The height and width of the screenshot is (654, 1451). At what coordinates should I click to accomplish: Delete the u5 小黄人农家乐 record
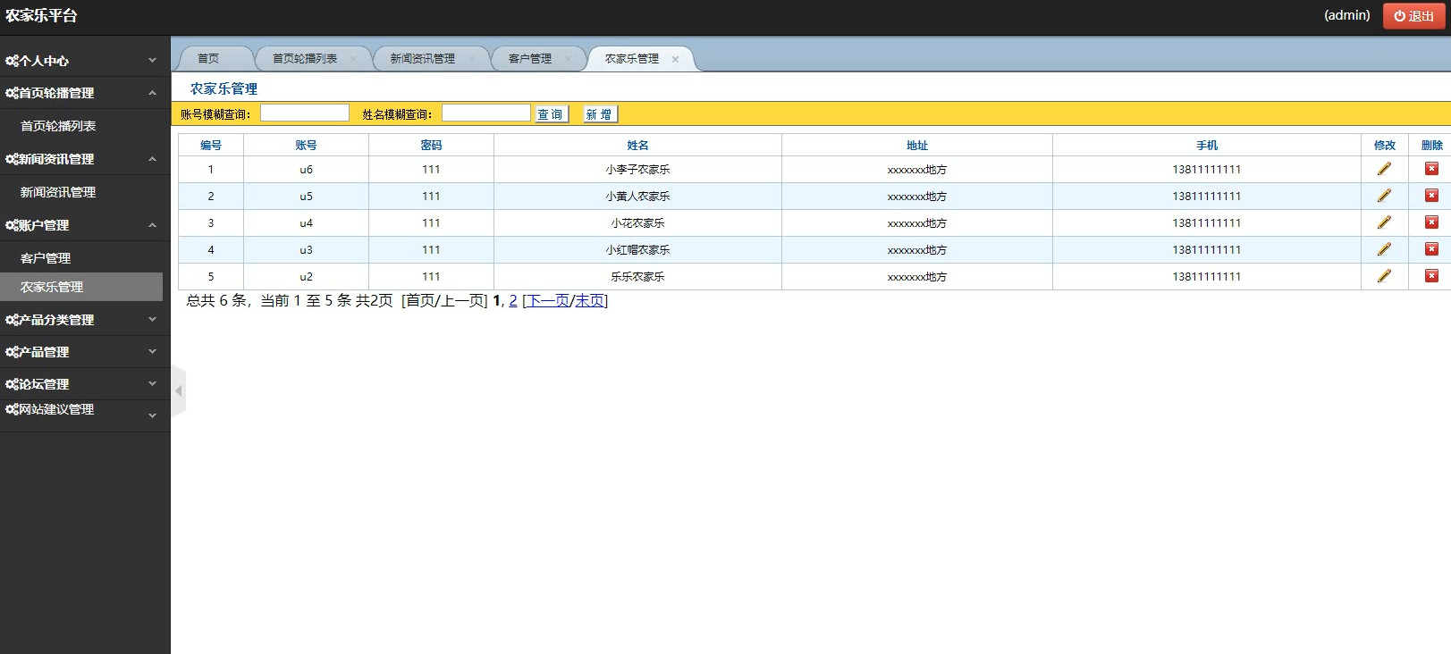1431,196
